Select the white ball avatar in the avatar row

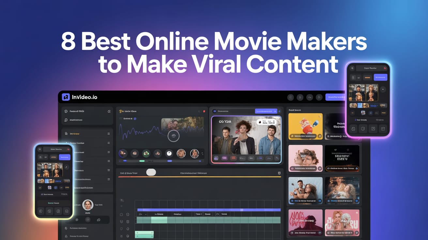coord(169,153)
